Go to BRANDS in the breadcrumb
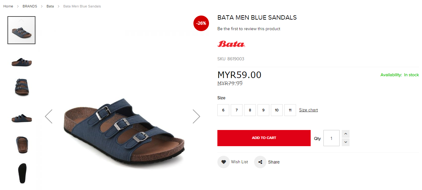 pos(30,6)
